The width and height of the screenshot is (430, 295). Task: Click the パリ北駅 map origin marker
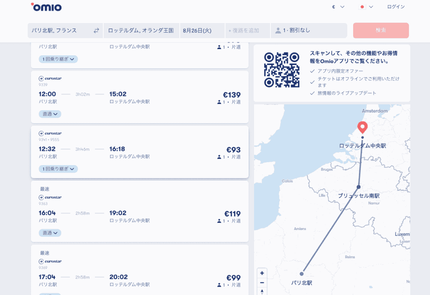click(x=302, y=274)
